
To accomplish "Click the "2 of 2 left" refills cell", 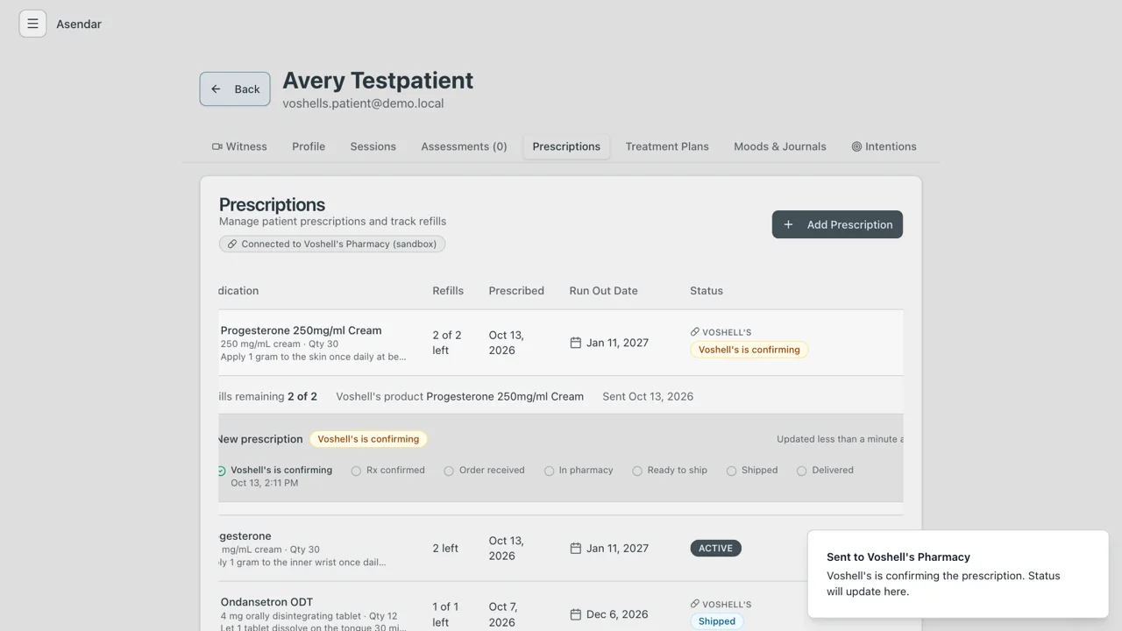I will click(447, 343).
